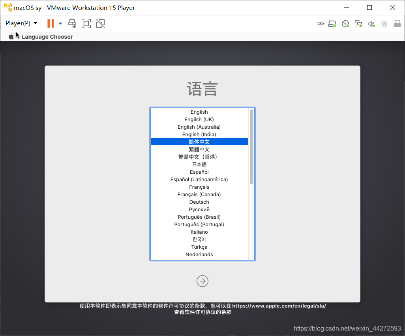Open the Language Chooser menu

tap(47, 37)
